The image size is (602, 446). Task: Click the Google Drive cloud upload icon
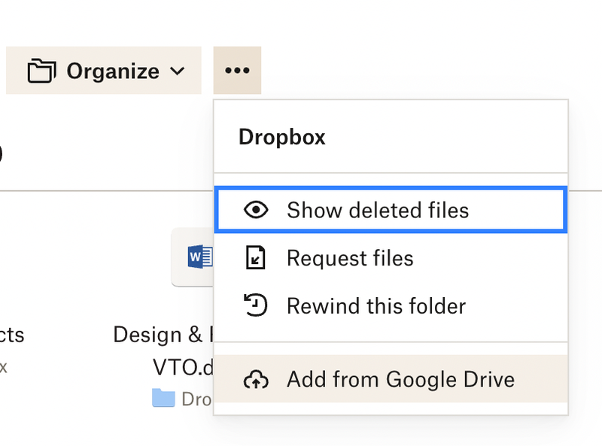[257, 379]
